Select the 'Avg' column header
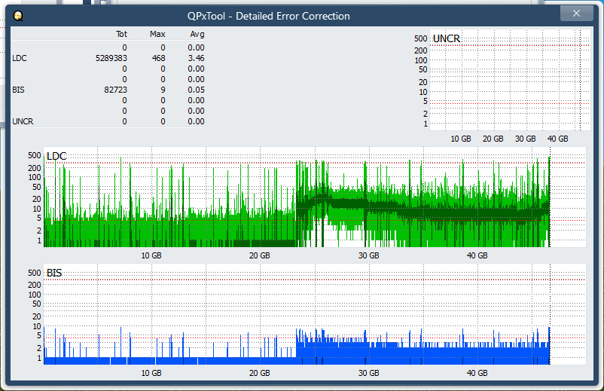 click(197, 35)
